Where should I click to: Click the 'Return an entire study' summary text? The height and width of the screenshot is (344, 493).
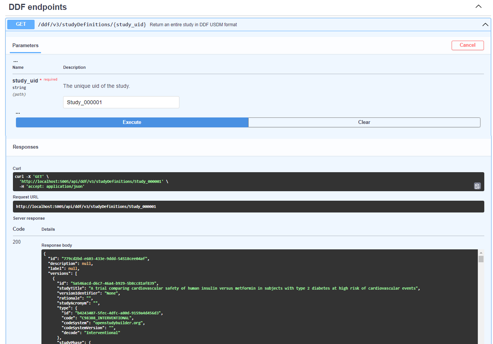coord(193,25)
